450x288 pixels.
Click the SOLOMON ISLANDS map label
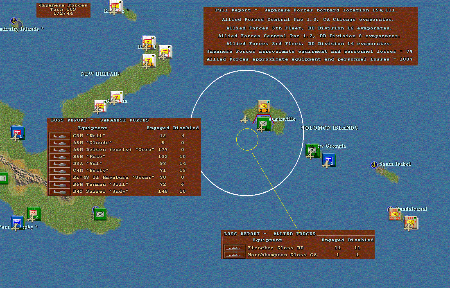tap(330, 128)
